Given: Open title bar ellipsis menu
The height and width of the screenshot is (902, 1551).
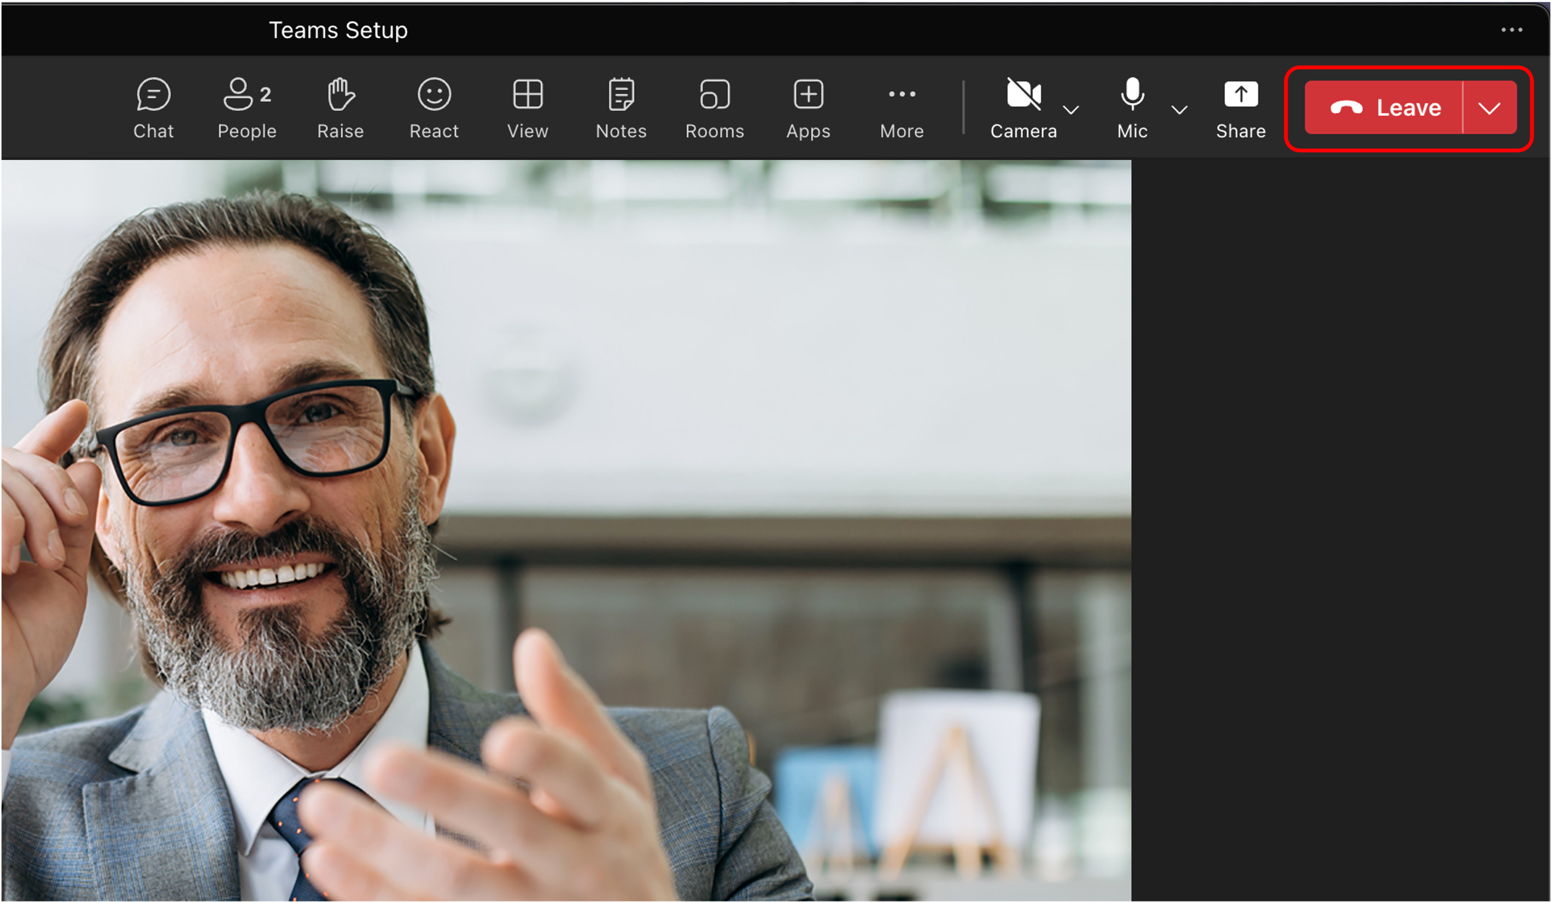Looking at the screenshot, I should pos(1512,30).
